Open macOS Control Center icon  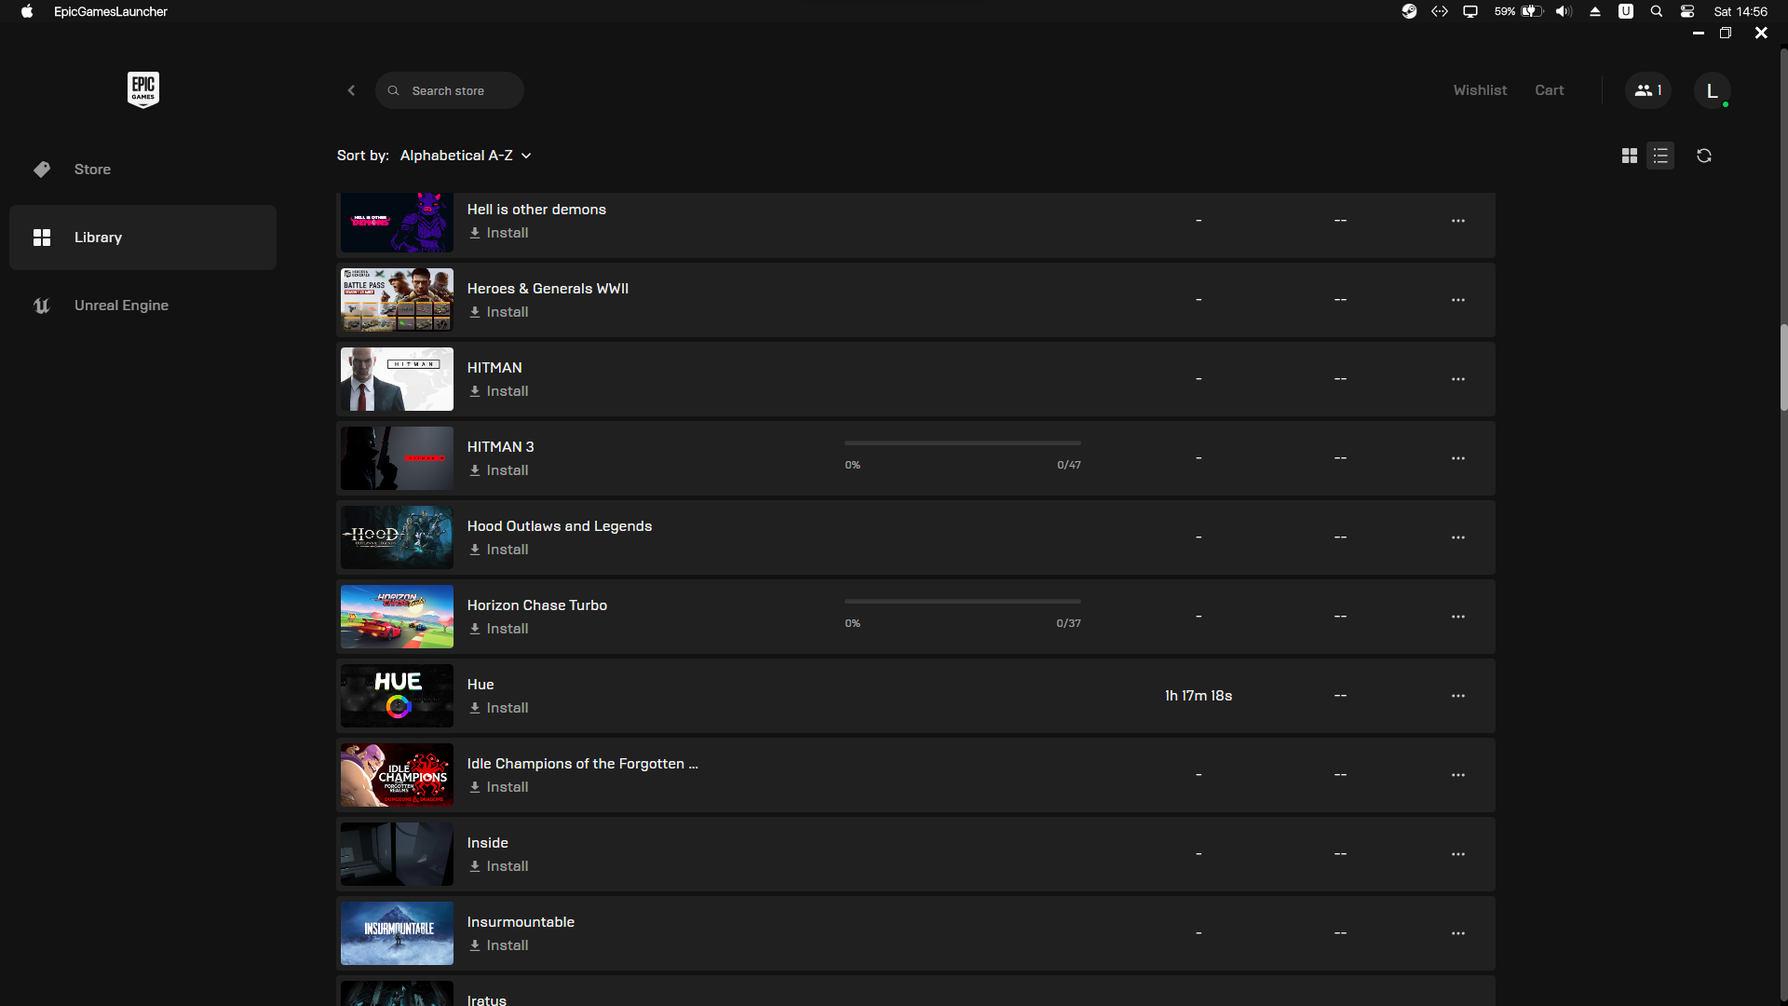pos(1686,11)
